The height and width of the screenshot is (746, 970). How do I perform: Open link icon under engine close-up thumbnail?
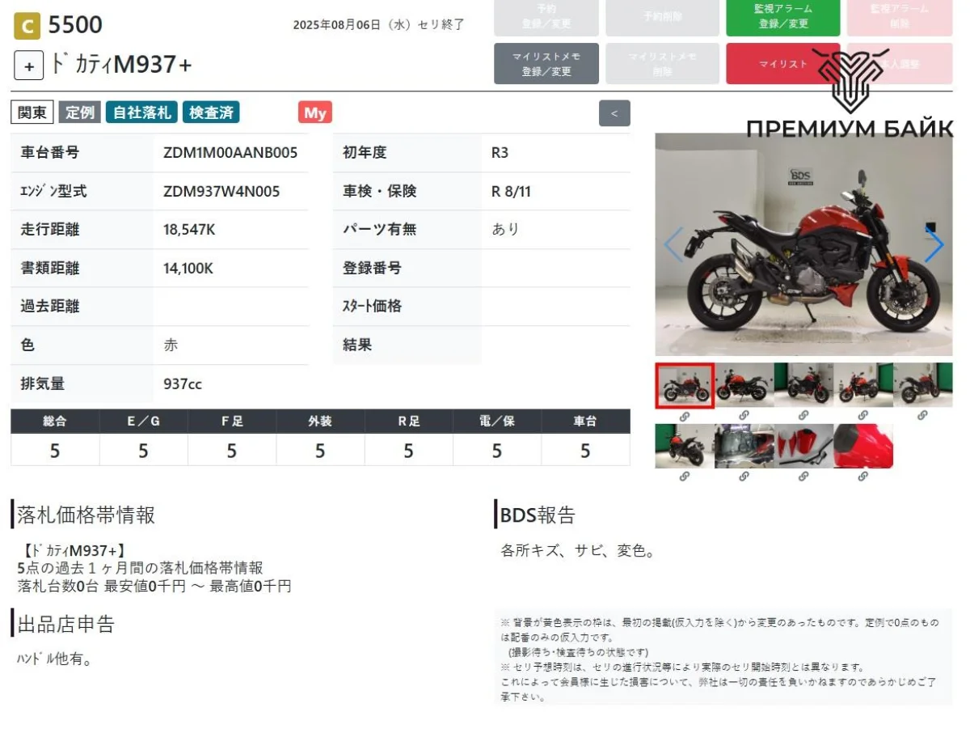click(x=744, y=477)
